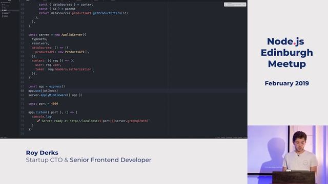328x184 pixels.
Task: Click the line 'const { id } = parent'
Action: click(x=57, y=9)
